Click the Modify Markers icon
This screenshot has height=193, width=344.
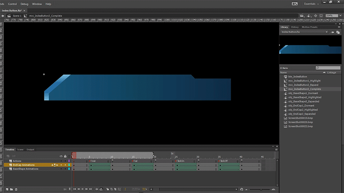(119, 189)
